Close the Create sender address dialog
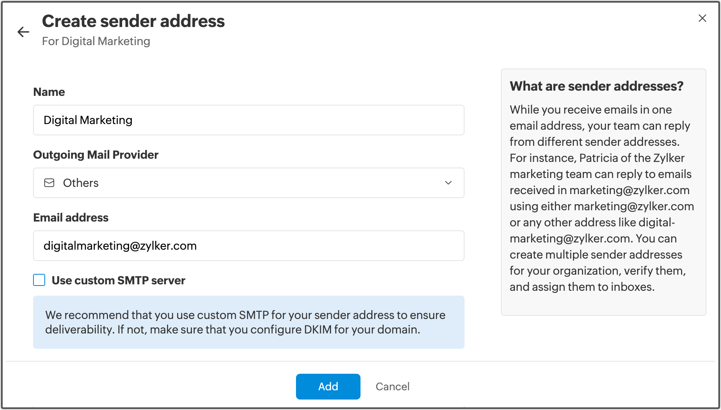The width and height of the screenshot is (721, 410). (702, 18)
